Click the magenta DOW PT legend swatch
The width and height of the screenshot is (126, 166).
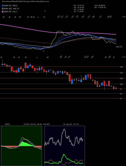(x=3, y=12)
